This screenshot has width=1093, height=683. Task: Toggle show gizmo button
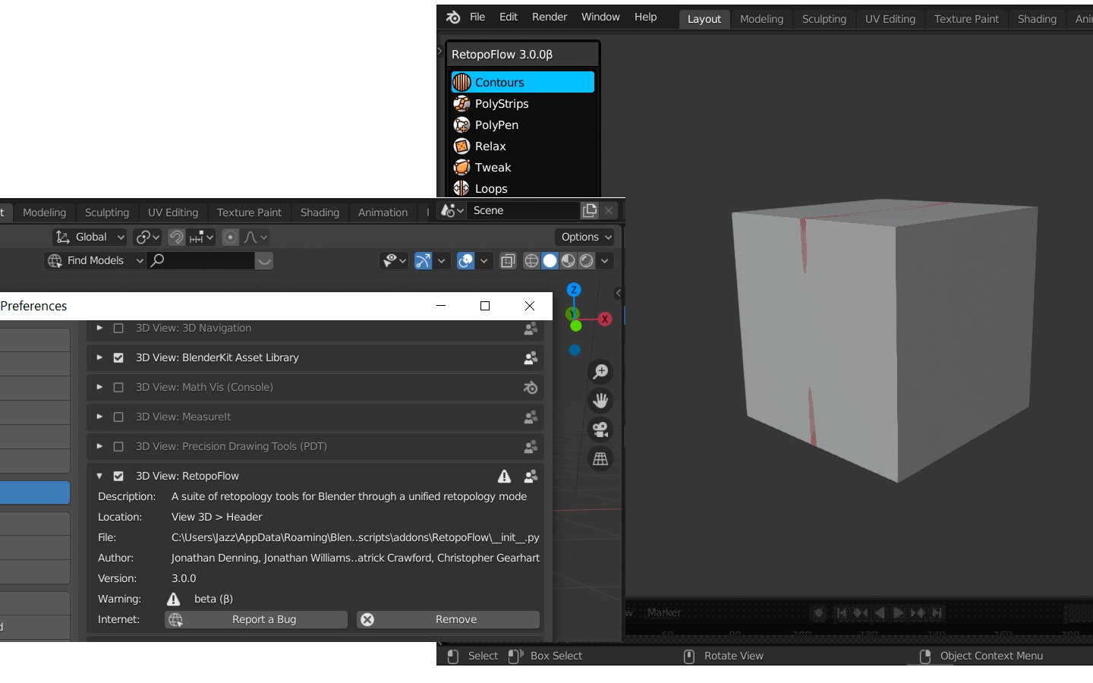(424, 260)
